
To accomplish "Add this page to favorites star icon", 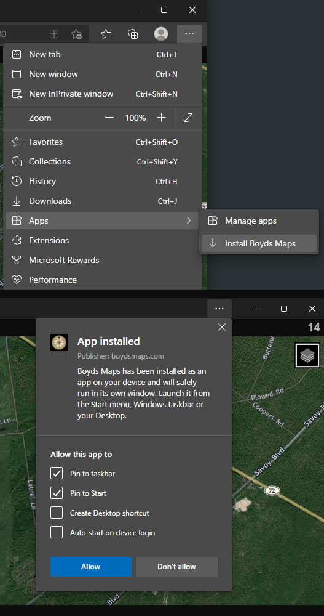I will click(76, 34).
